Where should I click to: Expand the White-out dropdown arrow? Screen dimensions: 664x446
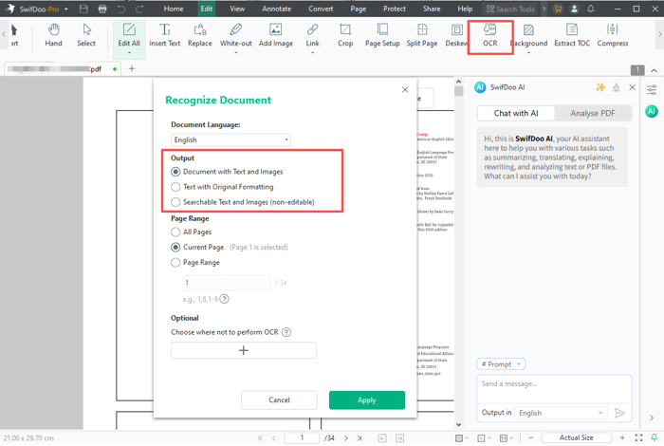(x=236, y=53)
